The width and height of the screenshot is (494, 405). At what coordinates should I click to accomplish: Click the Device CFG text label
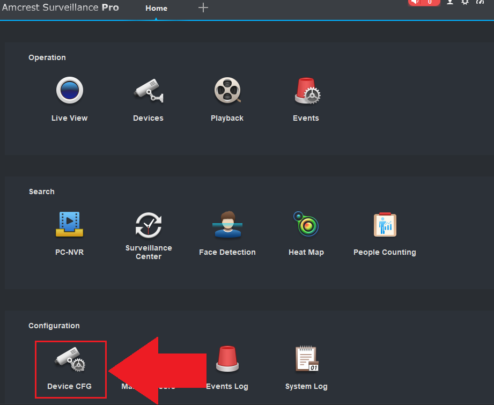(70, 386)
